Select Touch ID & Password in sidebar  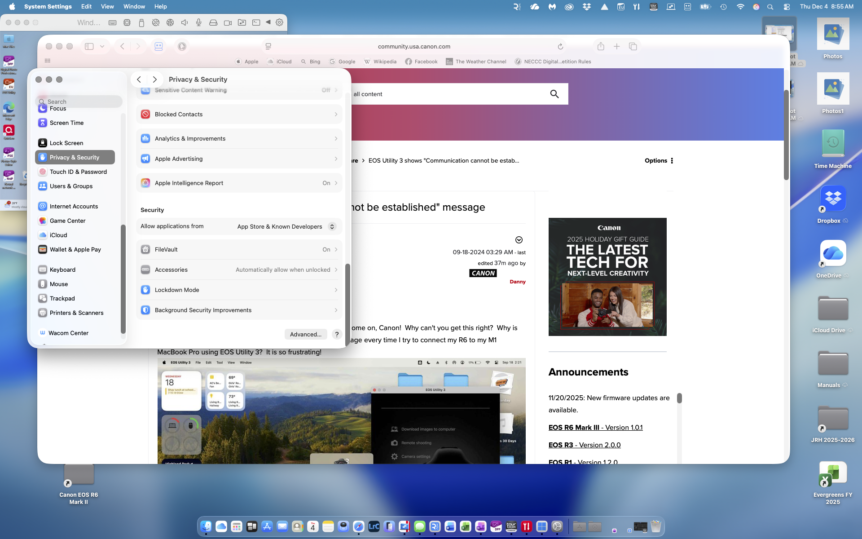point(75,172)
